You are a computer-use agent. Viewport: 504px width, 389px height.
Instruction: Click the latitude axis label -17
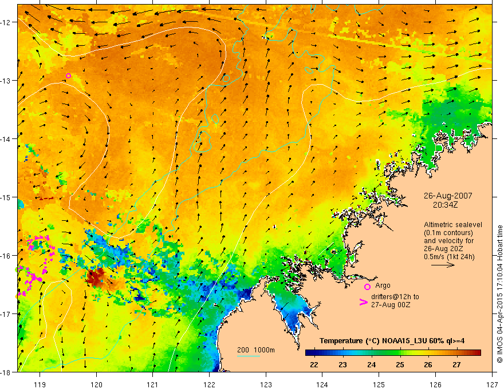point(6,314)
